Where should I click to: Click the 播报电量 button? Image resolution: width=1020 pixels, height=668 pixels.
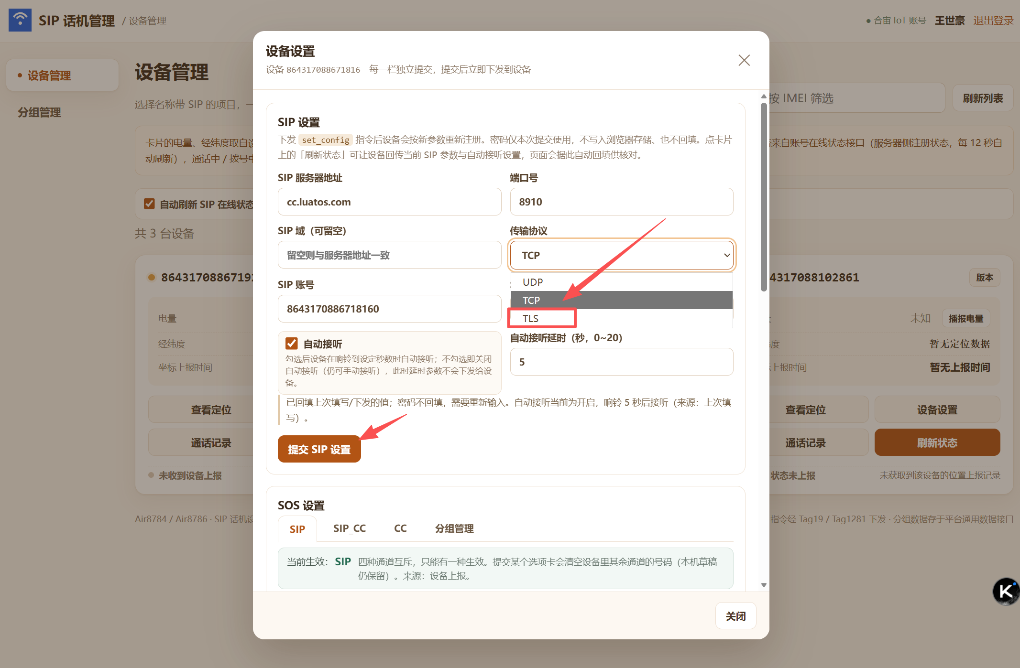click(966, 318)
